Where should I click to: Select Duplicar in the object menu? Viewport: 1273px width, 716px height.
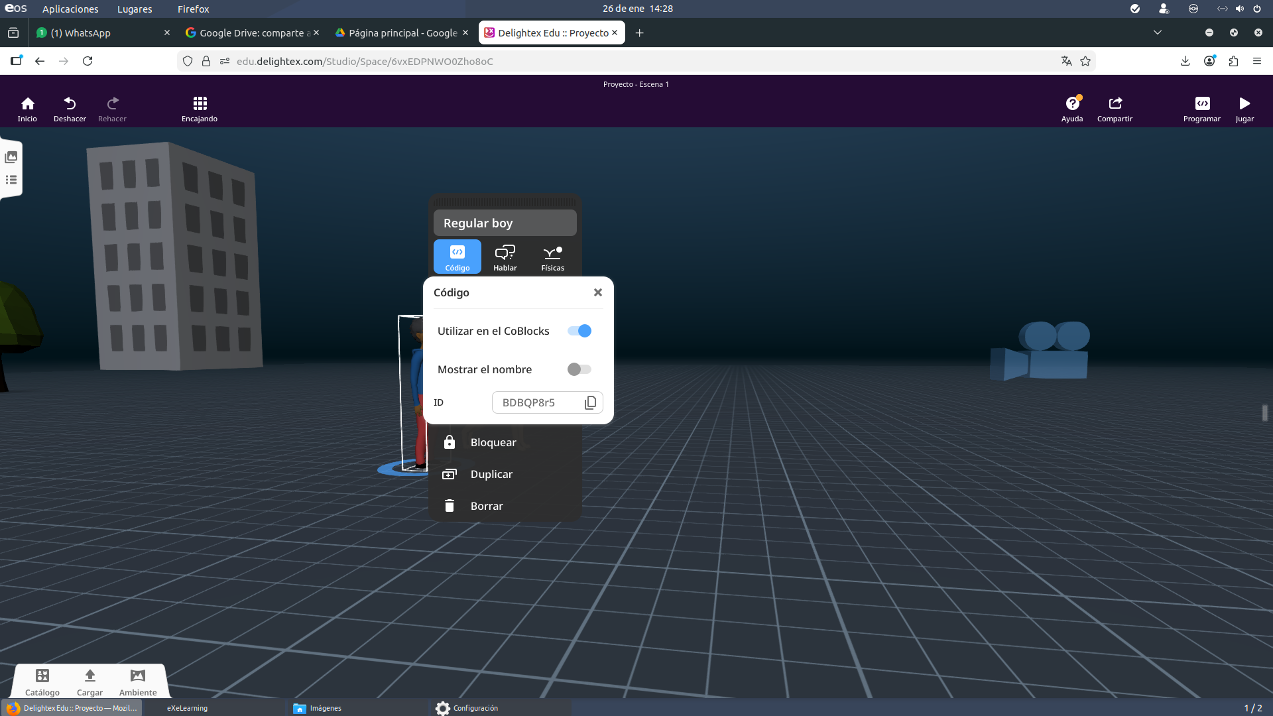[491, 474]
